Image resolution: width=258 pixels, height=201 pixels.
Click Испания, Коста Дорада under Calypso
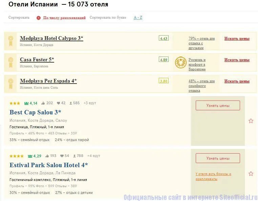(x=37, y=45)
